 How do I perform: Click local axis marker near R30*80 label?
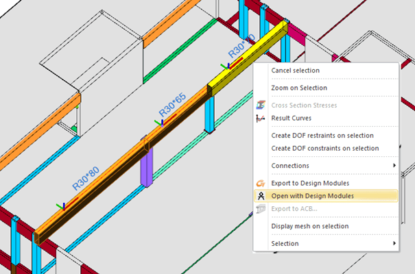[x=63, y=205]
